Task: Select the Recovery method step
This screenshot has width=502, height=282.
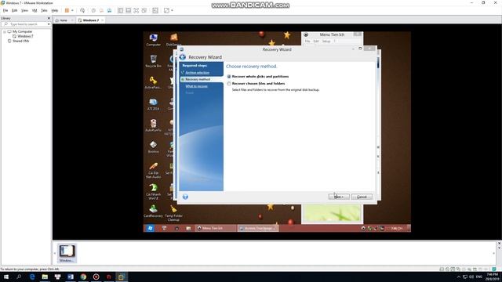Action: click(198, 79)
